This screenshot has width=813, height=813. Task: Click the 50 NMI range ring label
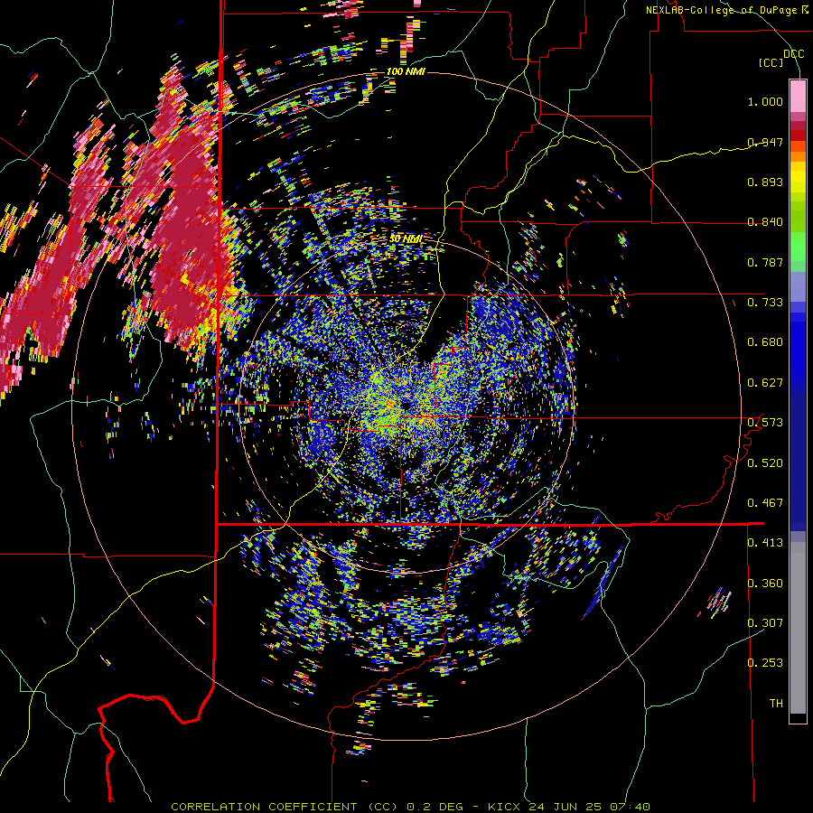click(x=406, y=239)
